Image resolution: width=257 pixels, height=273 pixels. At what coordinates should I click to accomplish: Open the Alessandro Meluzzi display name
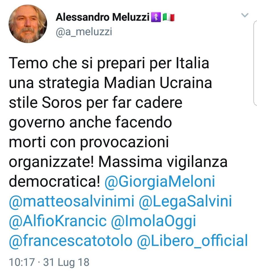point(103,17)
